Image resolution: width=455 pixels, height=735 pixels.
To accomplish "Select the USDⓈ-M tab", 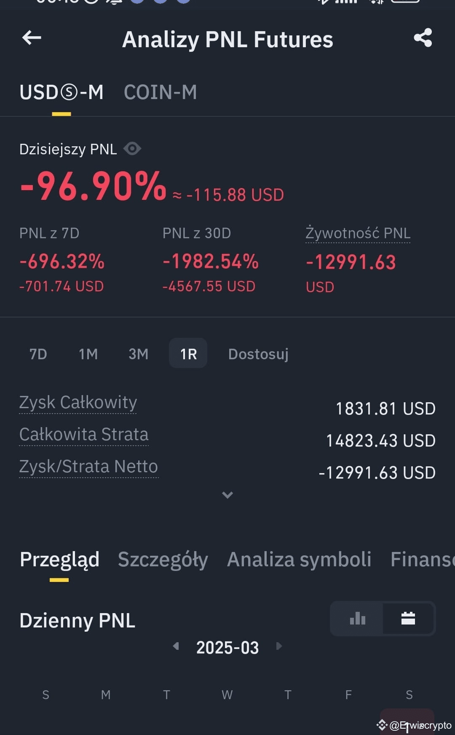I will (62, 92).
